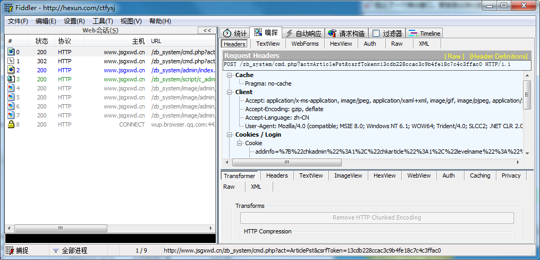540x260 pixels.
Task: Click the script icon on session 3
Action: (x=11, y=79)
